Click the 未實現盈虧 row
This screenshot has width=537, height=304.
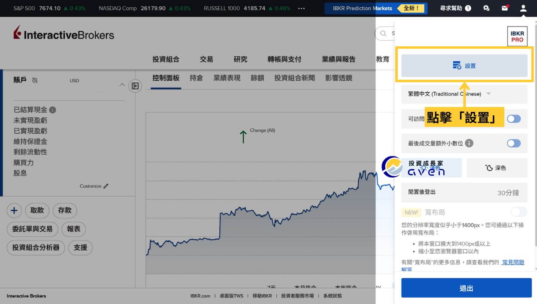tap(30, 120)
